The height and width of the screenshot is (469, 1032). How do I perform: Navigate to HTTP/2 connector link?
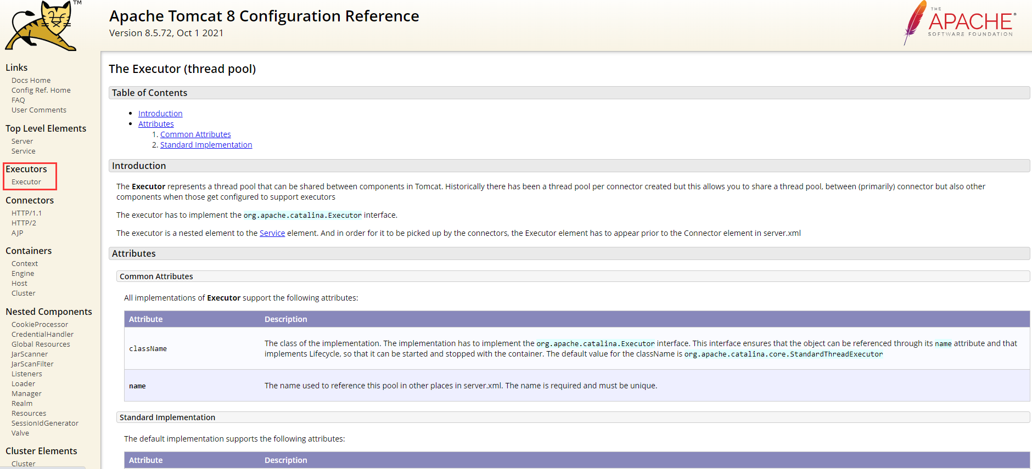(24, 223)
